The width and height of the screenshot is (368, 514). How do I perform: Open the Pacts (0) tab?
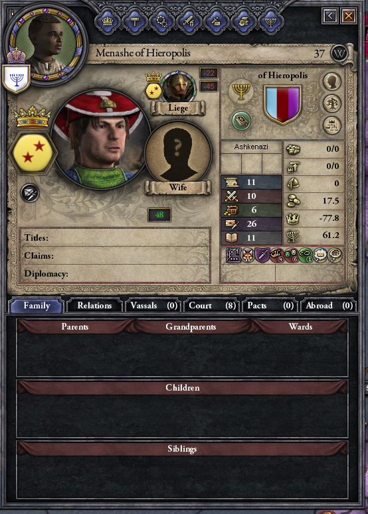270,306
